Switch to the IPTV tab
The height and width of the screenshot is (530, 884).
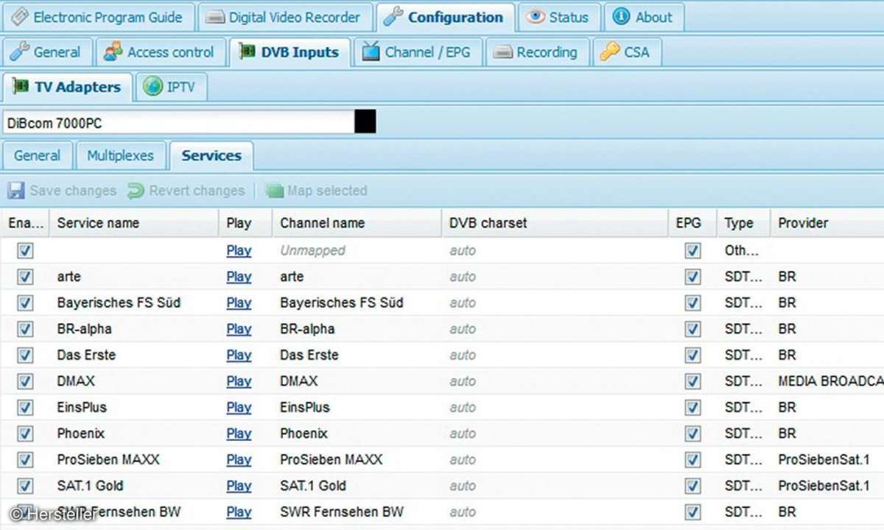click(171, 87)
